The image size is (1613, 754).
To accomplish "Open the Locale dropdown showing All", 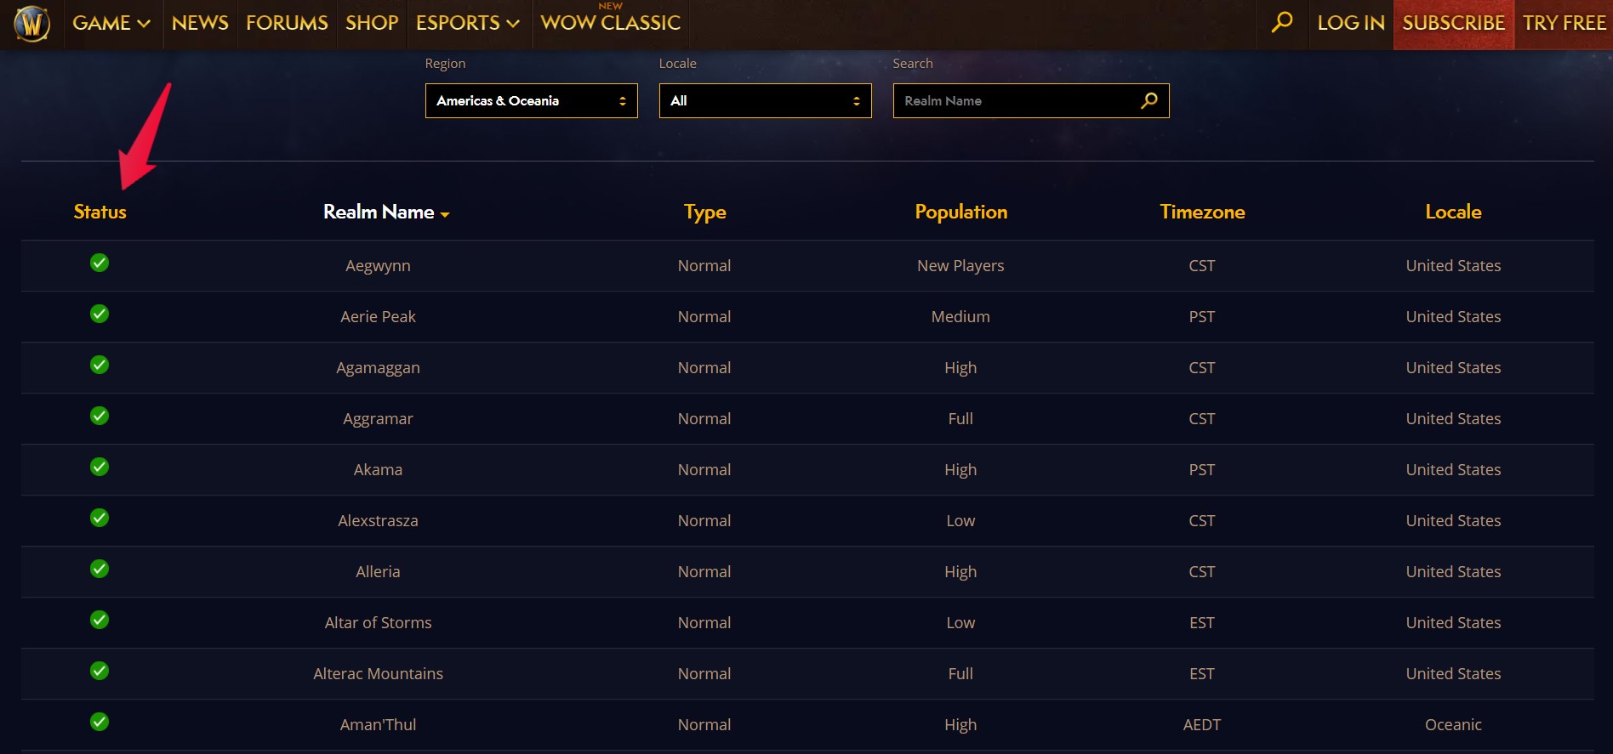I will (765, 100).
